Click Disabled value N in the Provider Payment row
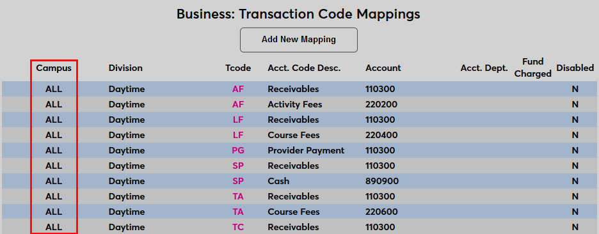The image size is (599, 234). (x=575, y=150)
